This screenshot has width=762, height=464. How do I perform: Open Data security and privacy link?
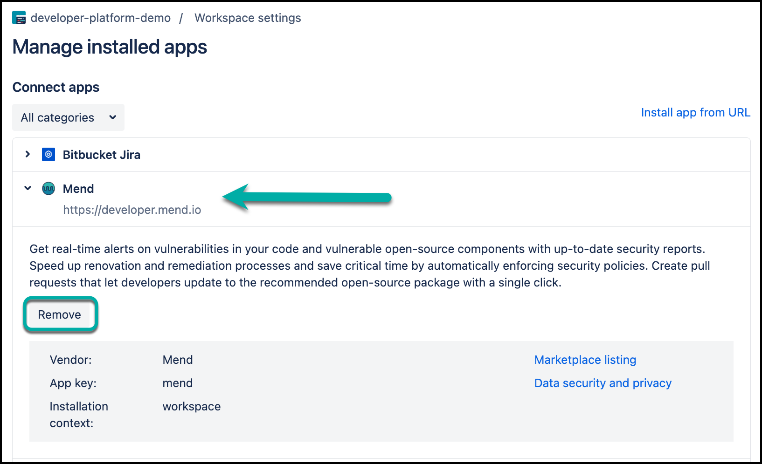(603, 383)
